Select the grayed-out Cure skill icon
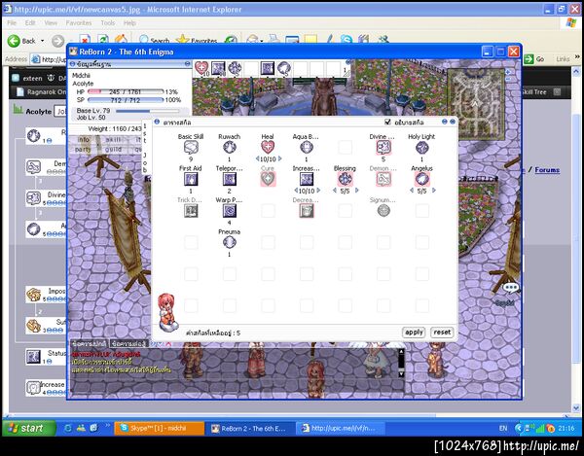Viewport: 584px width, 456px height. coord(268,179)
